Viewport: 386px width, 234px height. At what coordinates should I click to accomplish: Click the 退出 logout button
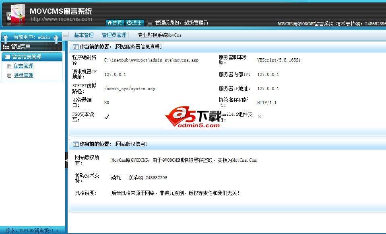pos(135,23)
